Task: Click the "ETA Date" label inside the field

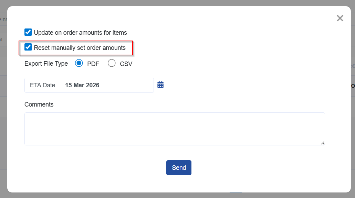Action: [x=43, y=85]
